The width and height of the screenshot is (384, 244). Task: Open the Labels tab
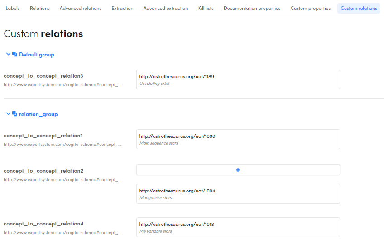pos(13,8)
